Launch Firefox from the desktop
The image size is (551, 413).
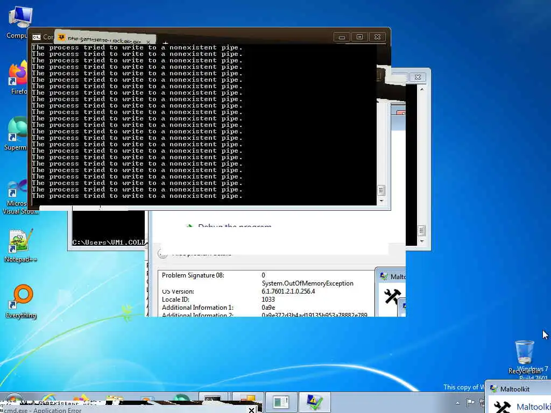pyautogui.click(x=18, y=78)
